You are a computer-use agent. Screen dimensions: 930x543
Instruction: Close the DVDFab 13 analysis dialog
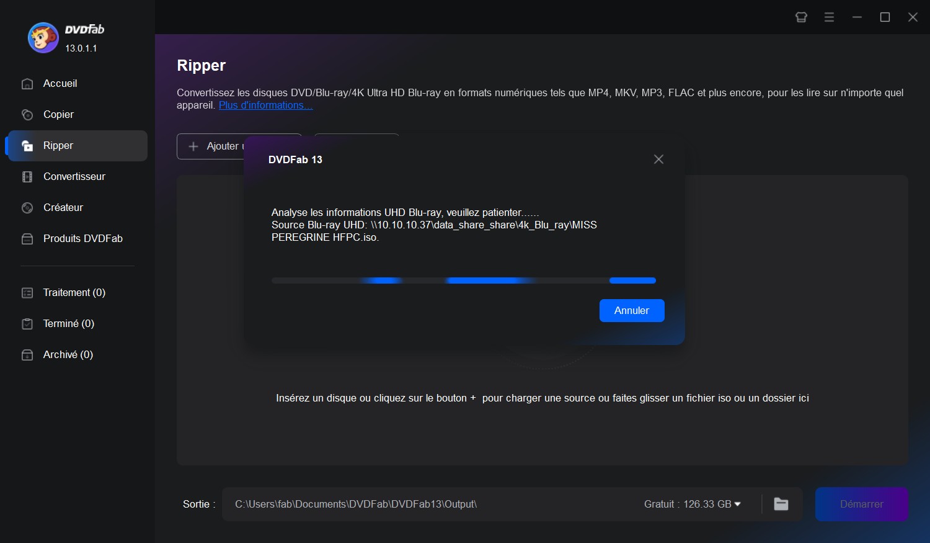coord(658,159)
